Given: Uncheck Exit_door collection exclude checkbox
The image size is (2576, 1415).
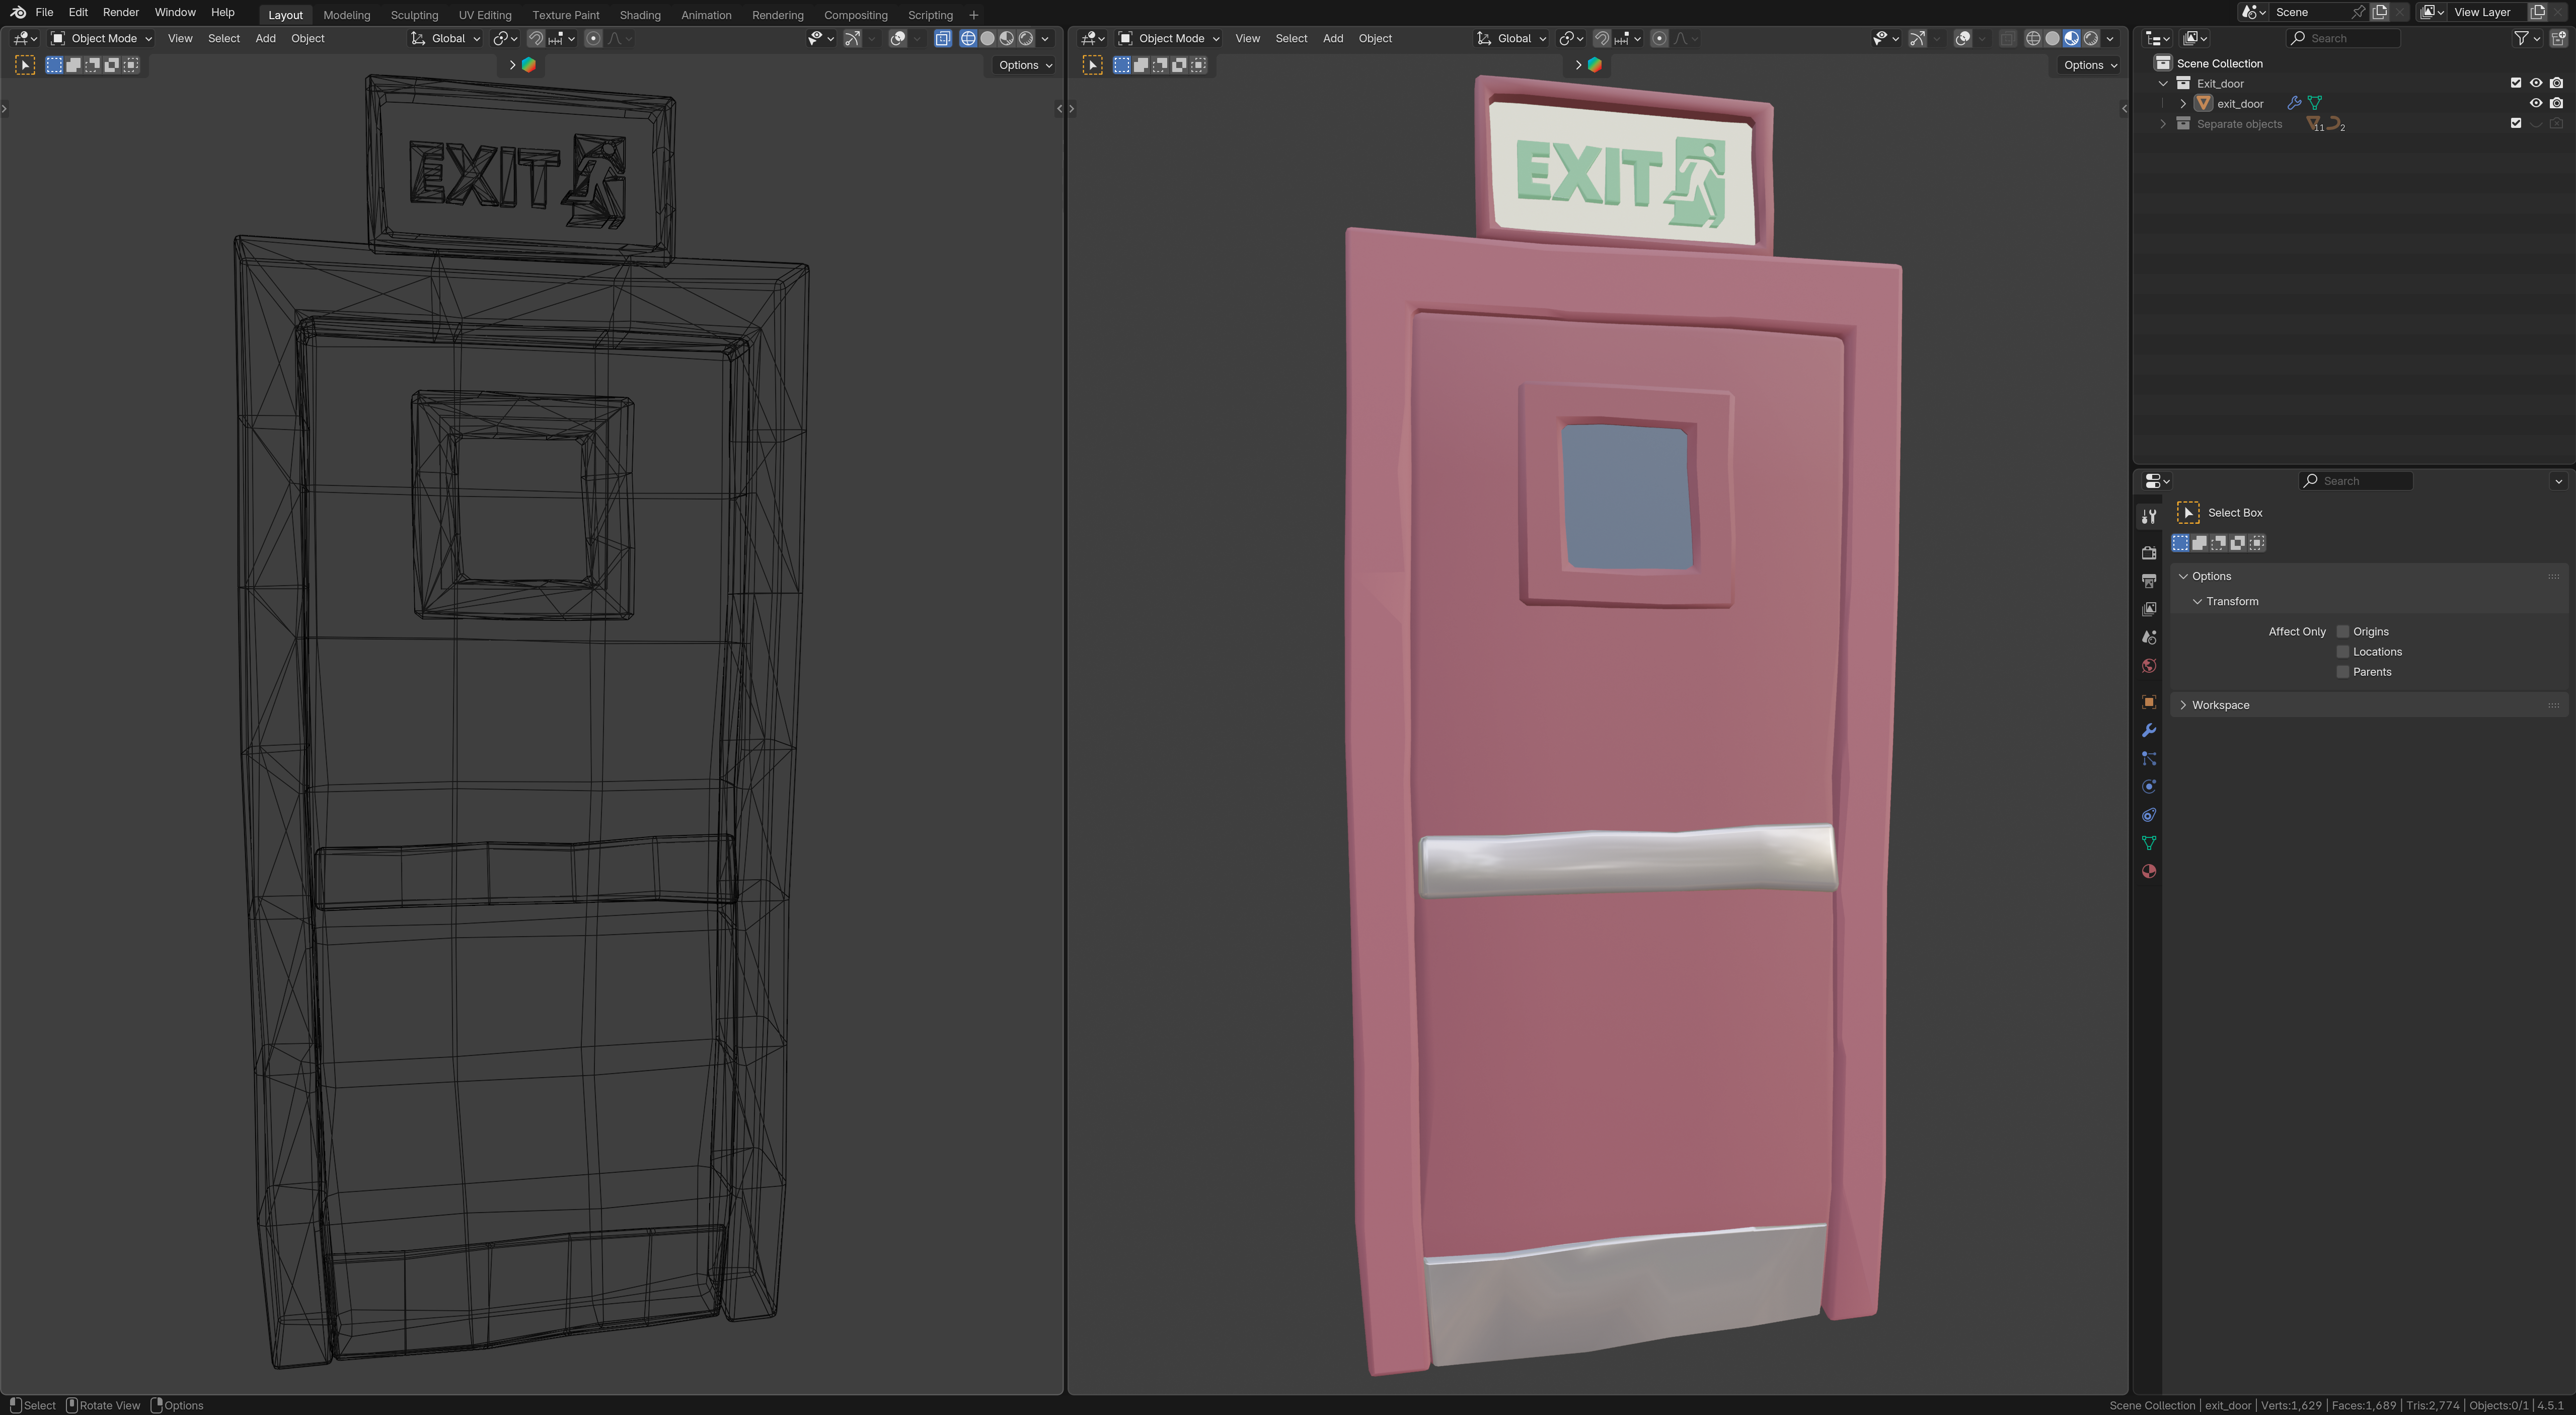Looking at the screenshot, I should point(2516,83).
